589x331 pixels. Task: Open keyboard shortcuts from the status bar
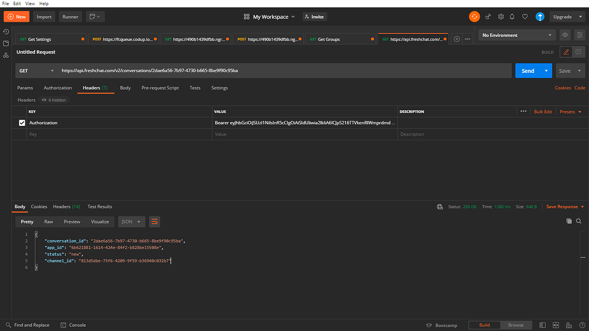pyautogui.click(x=569, y=325)
